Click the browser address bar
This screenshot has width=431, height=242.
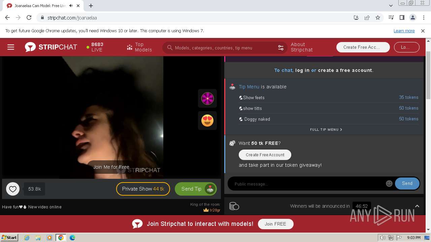click(194, 17)
